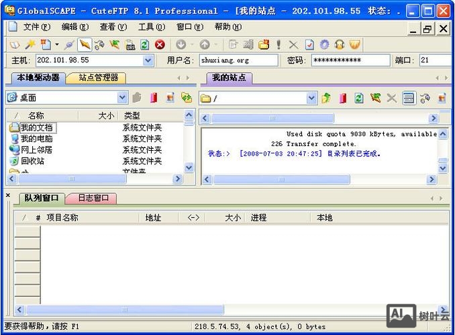Click remote pane grey X delete icon

pos(392,98)
